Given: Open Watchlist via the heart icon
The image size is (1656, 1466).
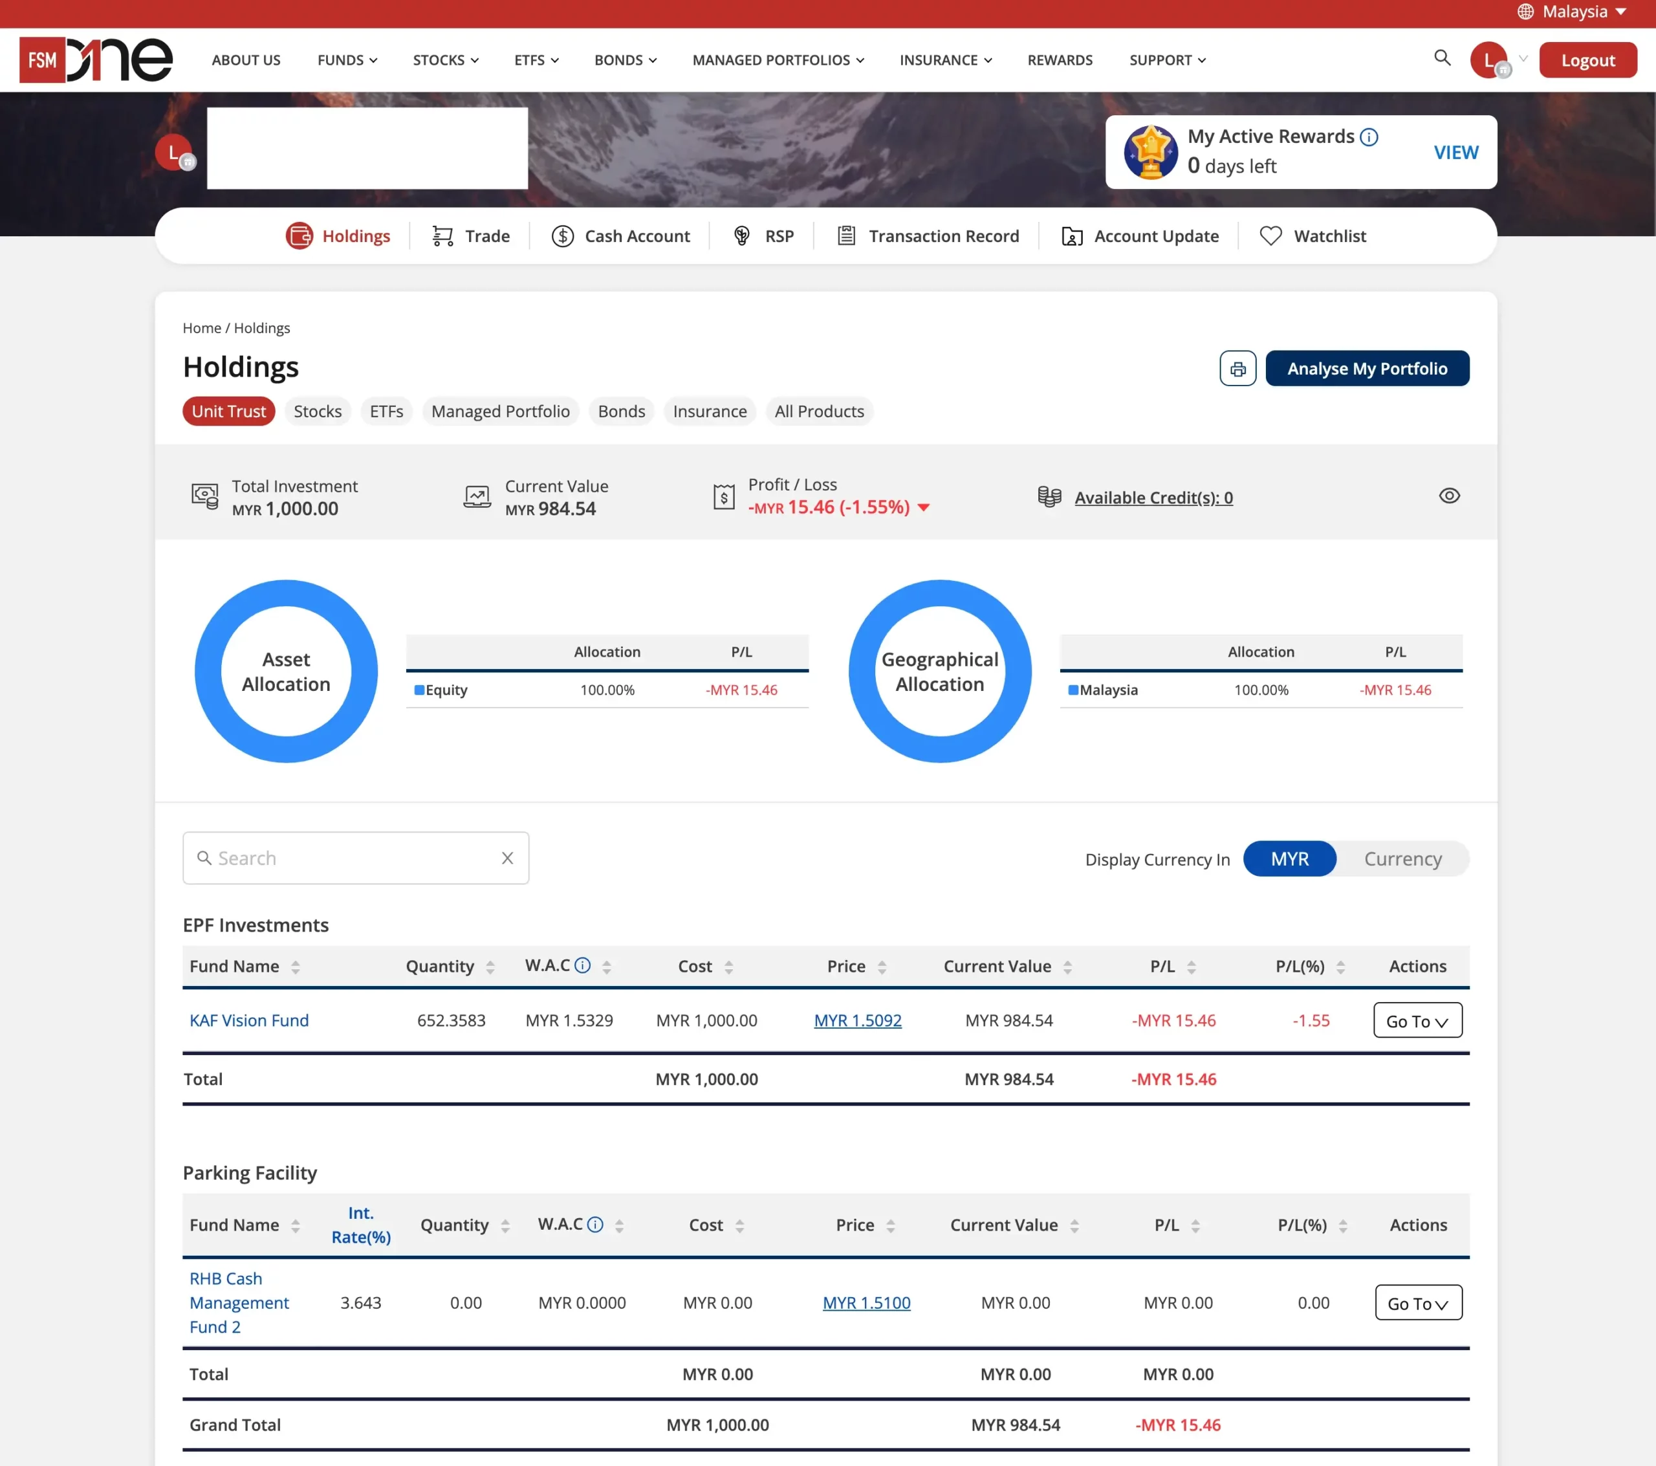Looking at the screenshot, I should [1271, 236].
